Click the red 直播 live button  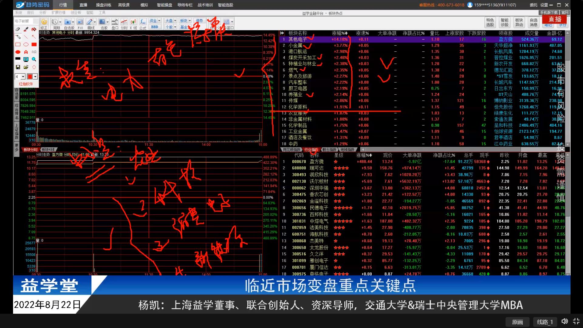click(x=555, y=19)
